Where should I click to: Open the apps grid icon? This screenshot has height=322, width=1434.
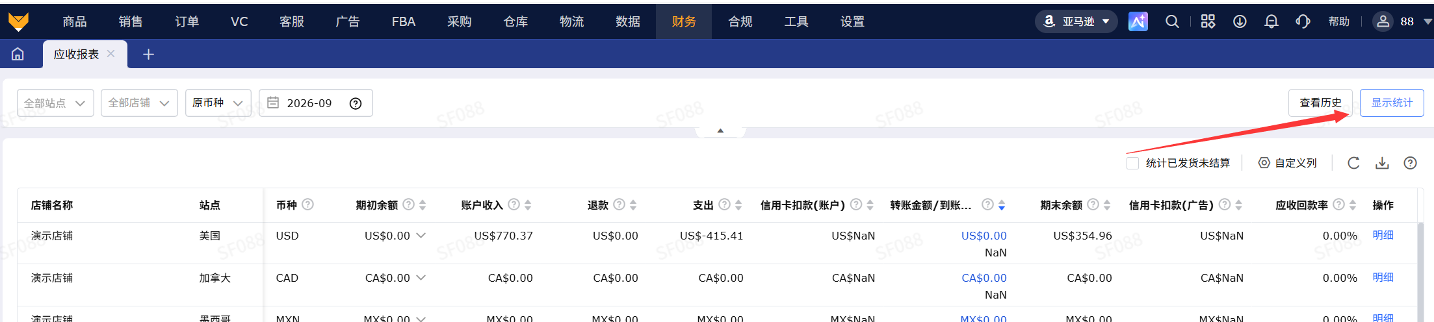1208,21
